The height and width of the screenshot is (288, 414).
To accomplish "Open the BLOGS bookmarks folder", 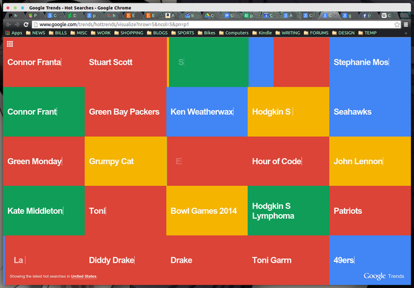I will coord(158,33).
